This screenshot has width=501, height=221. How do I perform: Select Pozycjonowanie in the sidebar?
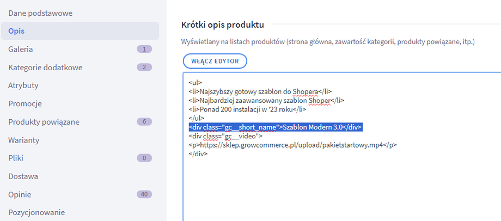36,212
